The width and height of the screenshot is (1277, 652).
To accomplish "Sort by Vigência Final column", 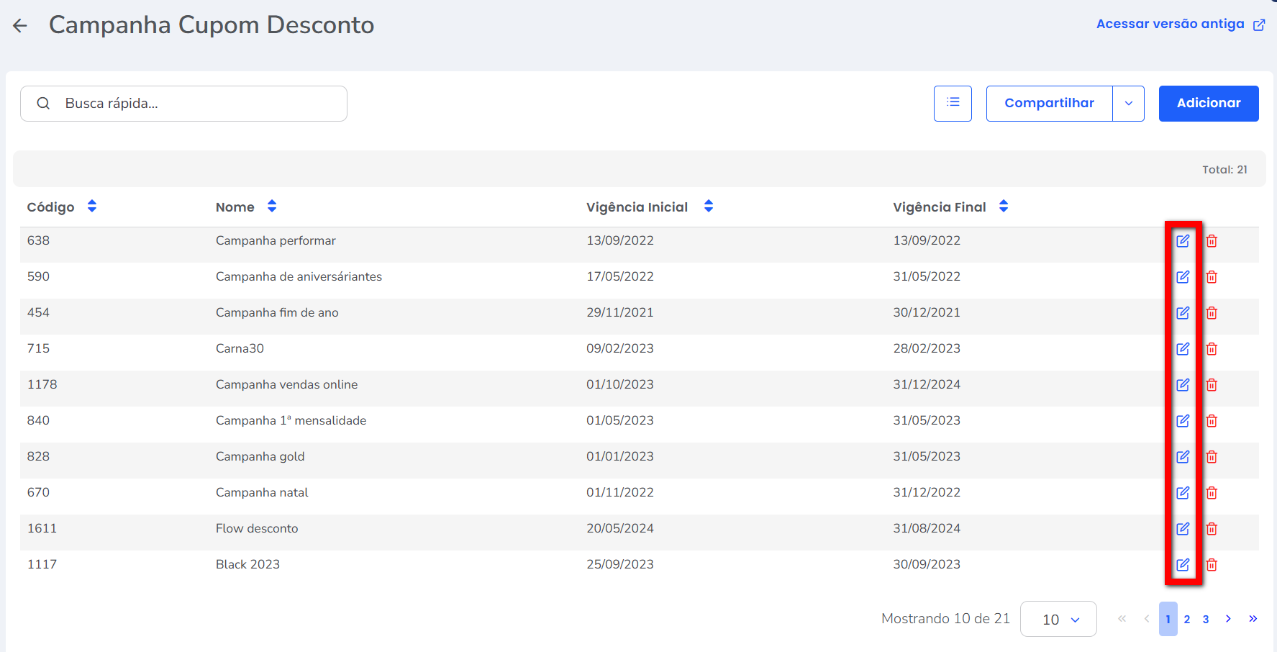I will (x=1003, y=207).
